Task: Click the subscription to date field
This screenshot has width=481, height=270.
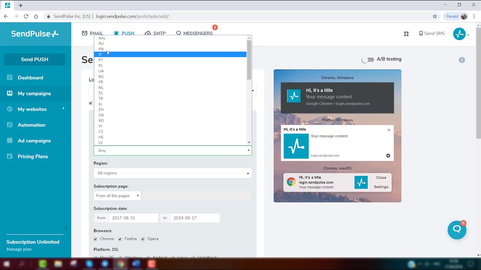Action: (x=195, y=218)
